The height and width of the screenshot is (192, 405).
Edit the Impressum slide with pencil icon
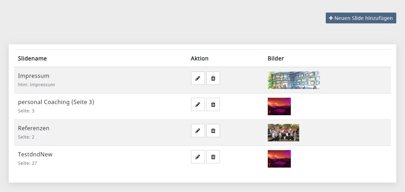(x=198, y=78)
